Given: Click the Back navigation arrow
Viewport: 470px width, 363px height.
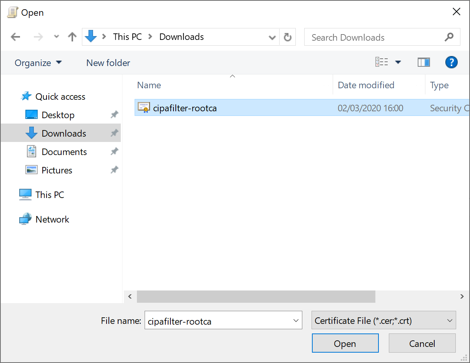Looking at the screenshot, I should (15, 37).
